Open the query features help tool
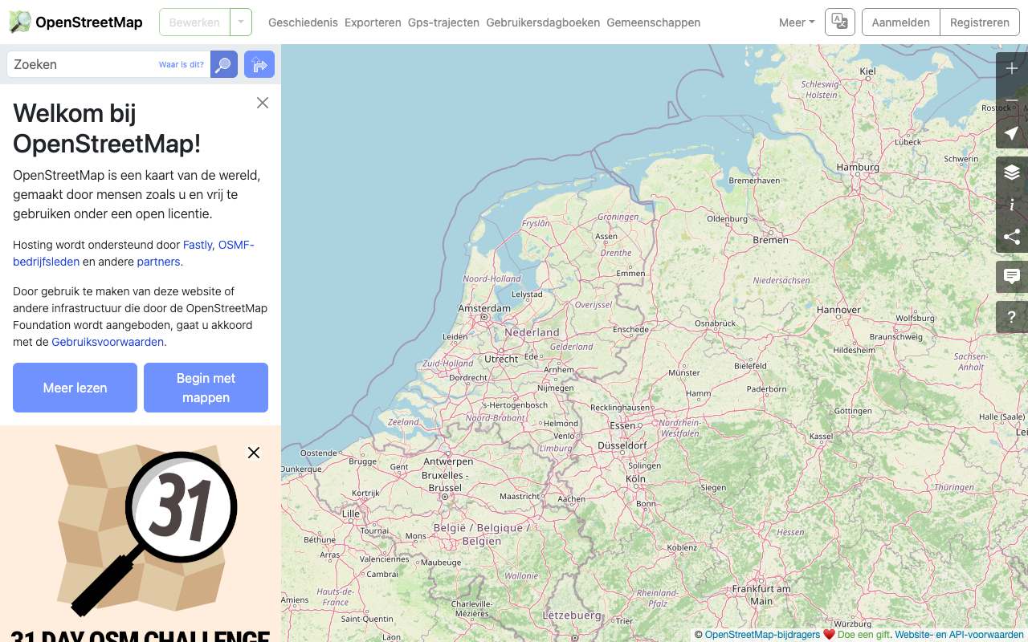Screen dimensions: 1028x642 coord(1012,317)
